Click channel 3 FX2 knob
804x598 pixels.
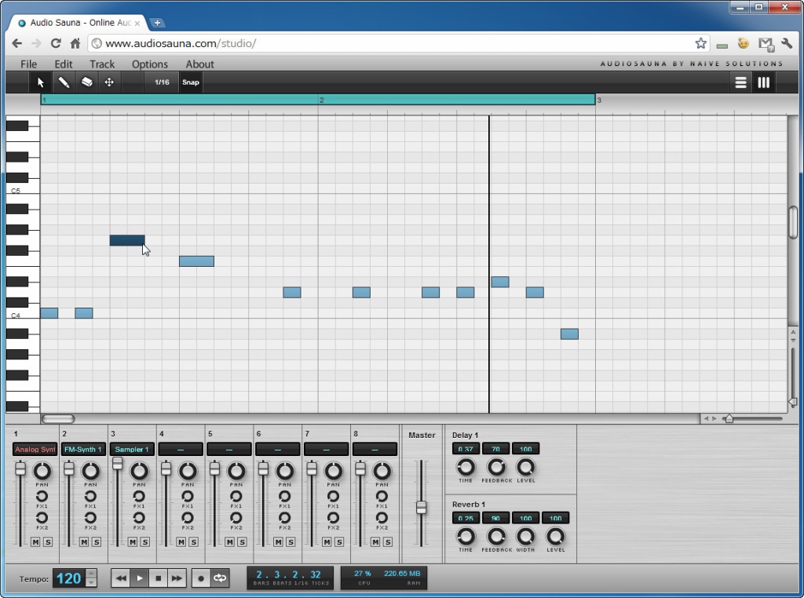[139, 517]
